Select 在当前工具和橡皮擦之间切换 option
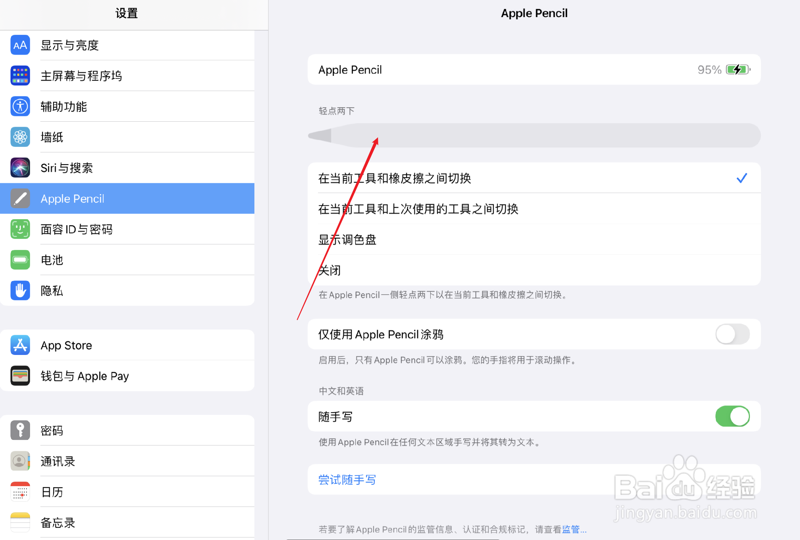 pos(534,178)
